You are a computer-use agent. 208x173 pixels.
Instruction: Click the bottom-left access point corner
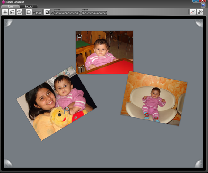(x=8, y=164)
